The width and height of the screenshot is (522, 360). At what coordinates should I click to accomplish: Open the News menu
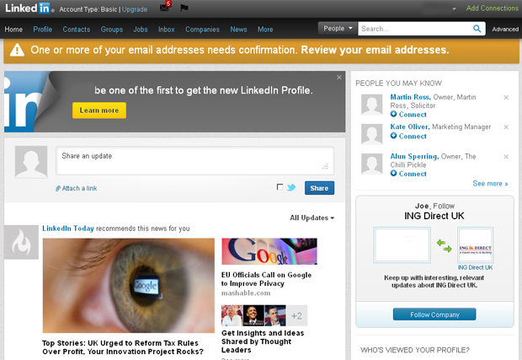pos(239,30)
